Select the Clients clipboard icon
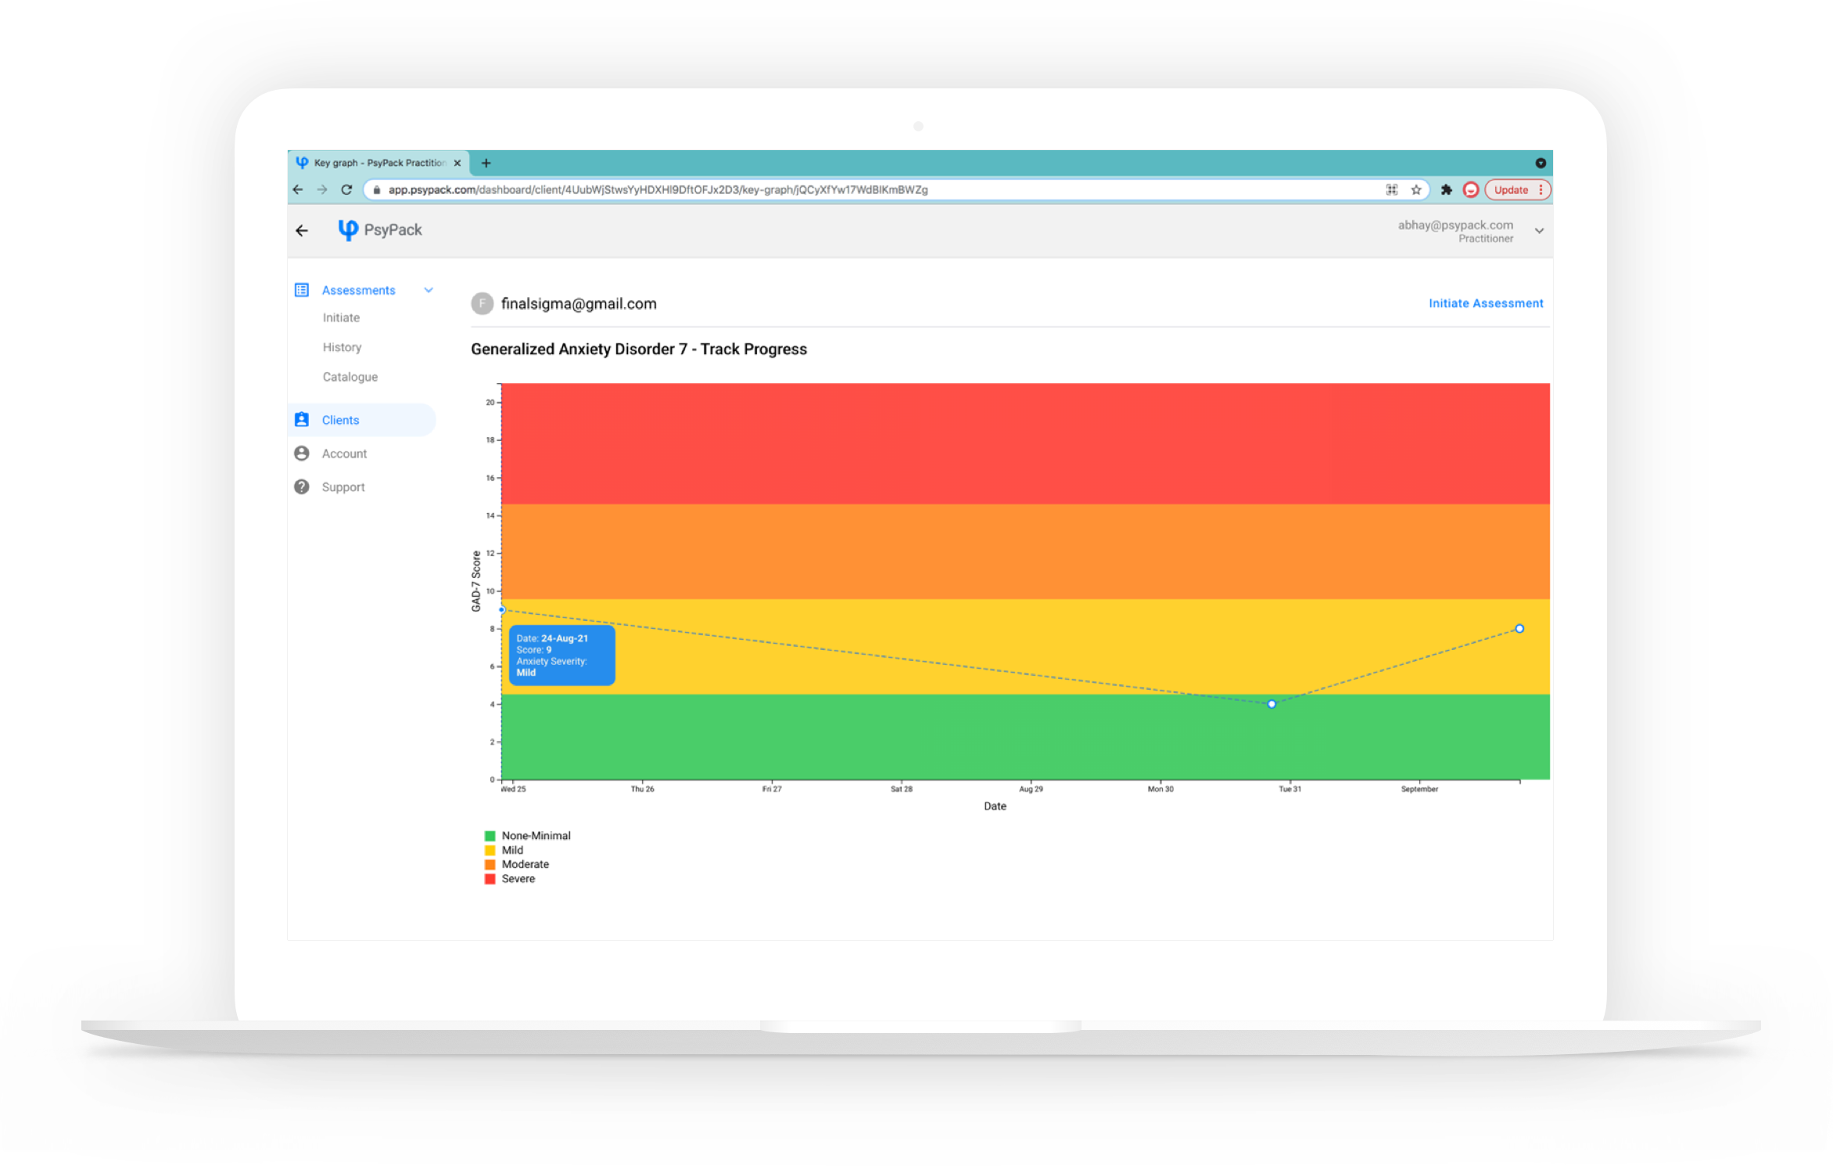The image size is (1833, 1166). pyautogui.click(x=302, y=419)
